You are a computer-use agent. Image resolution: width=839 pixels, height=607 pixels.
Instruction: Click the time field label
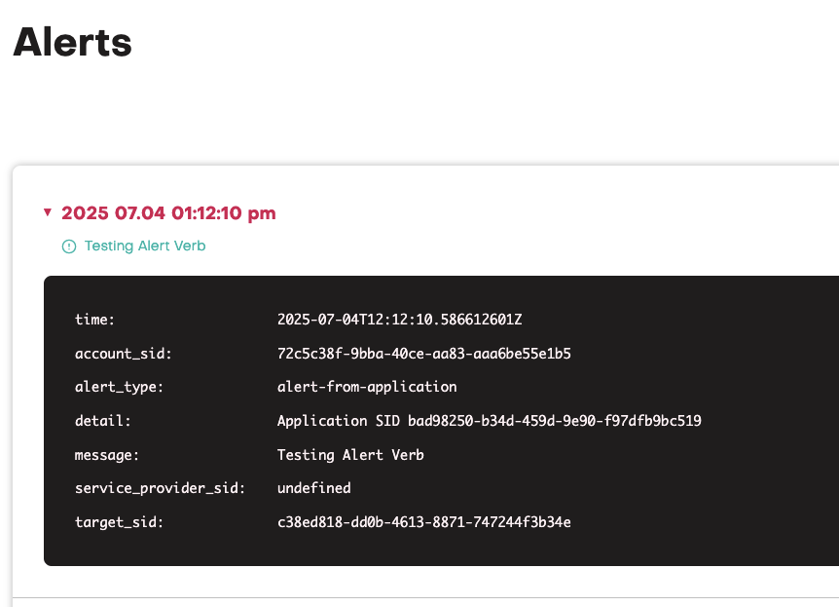pyautogui.click(x=93, y=320)
